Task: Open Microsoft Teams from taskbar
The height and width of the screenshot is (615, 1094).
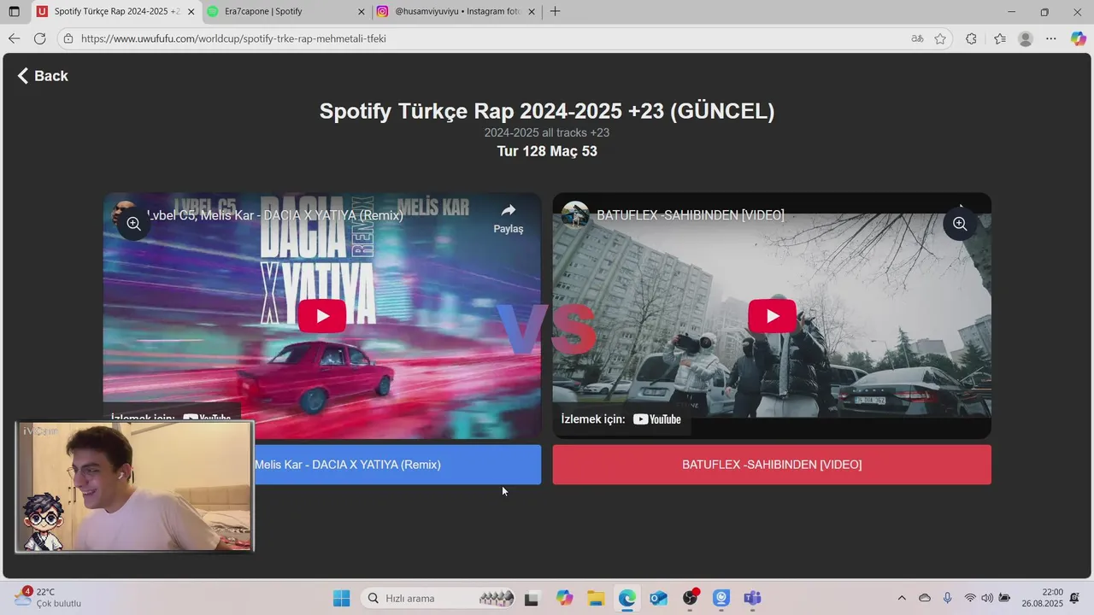Action: (752, 598)
